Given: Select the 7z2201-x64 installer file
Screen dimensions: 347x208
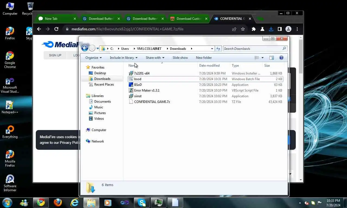Looking at the screenshot, I should (x=205, y=73).
